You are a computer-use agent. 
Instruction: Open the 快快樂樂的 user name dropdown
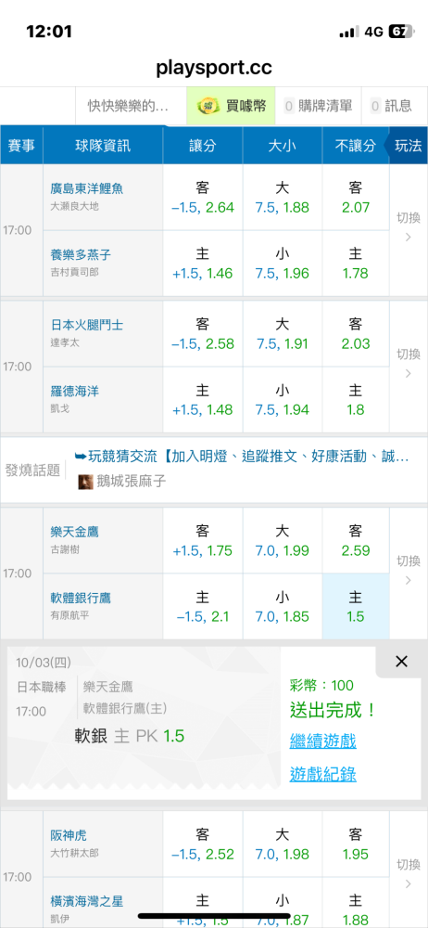tap(128, 106)
